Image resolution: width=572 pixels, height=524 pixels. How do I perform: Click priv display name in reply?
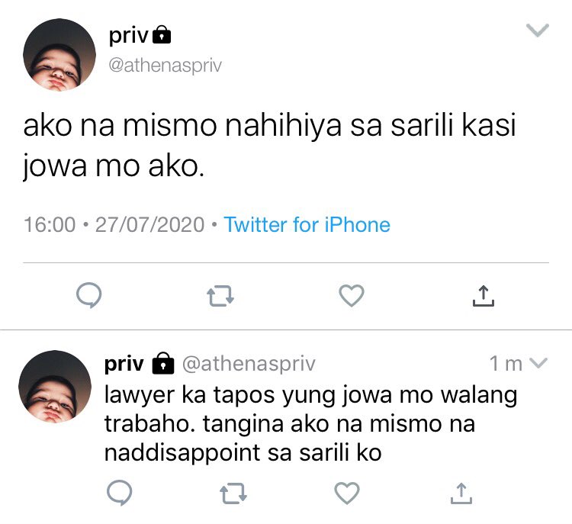[124, 364]
